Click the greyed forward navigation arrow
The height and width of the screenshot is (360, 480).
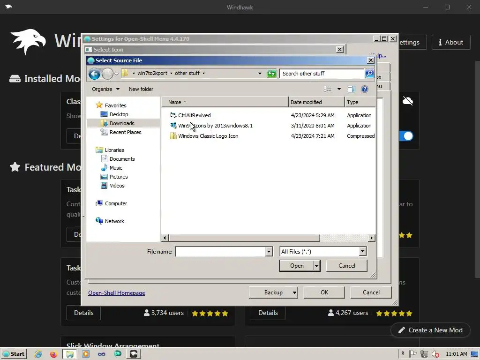[107, 74]
